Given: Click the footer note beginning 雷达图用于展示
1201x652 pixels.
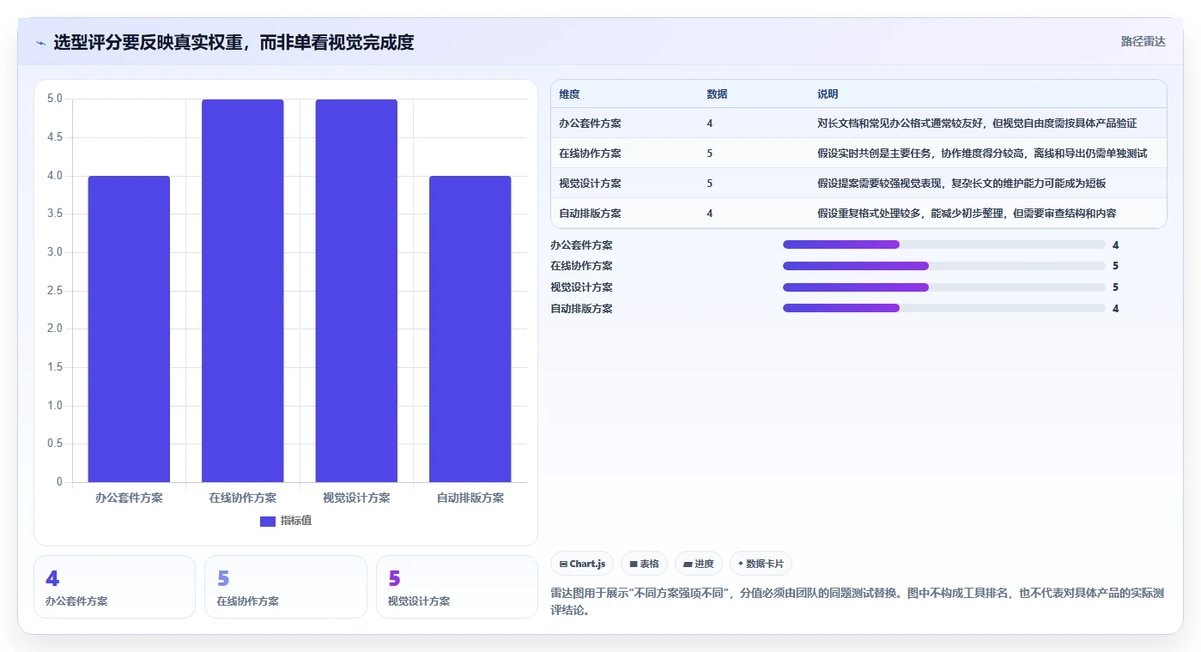Looking at the screenshot, I should (858, 602).
